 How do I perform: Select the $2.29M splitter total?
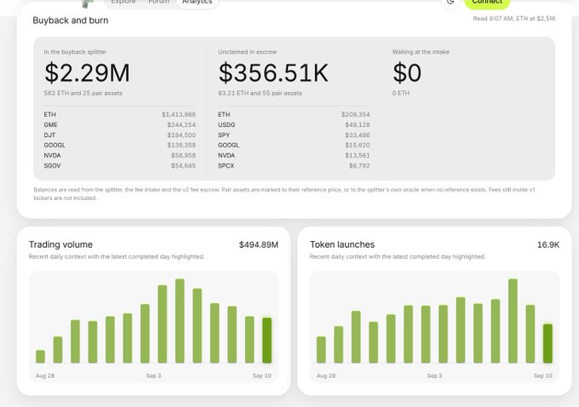pyautogui.click(x=87, y=72)
